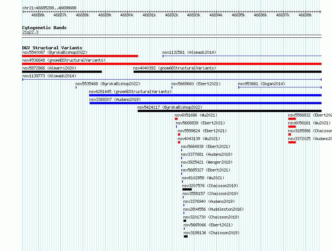The width and height of the screenshot is (332, 251).
Task: Click the nsv4281445 blue variant bar
Action: point(205,95)
